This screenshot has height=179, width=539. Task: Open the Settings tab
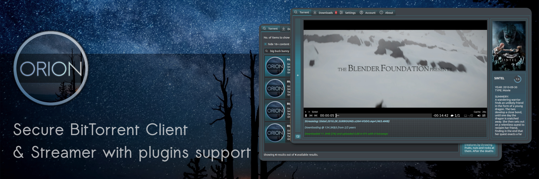(x=348, y=13)
